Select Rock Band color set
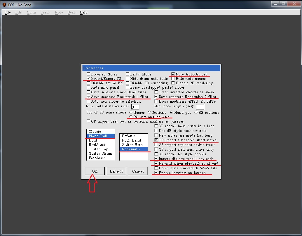The image size is (302, 236). (134, 140)
